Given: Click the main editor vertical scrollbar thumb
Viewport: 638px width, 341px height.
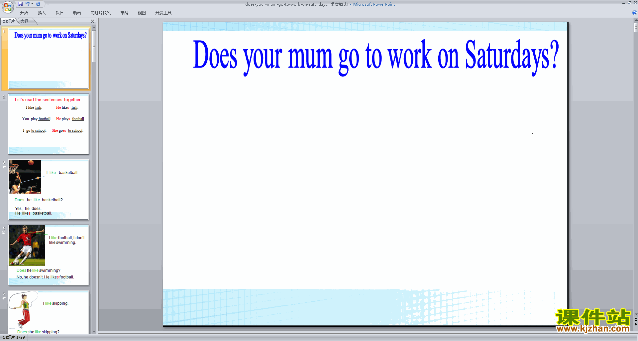Looking at the screenshot, I should click(x=636, y=27).
